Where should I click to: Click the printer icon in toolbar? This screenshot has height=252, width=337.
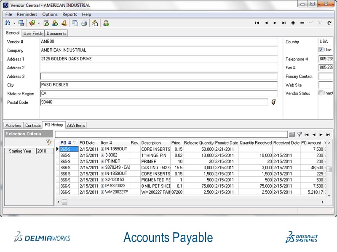click(x=84, y=23)
